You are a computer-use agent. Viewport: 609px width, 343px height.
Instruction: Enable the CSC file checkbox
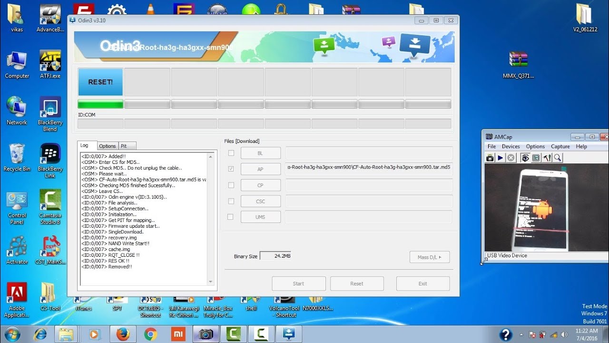tap(231, 201)
